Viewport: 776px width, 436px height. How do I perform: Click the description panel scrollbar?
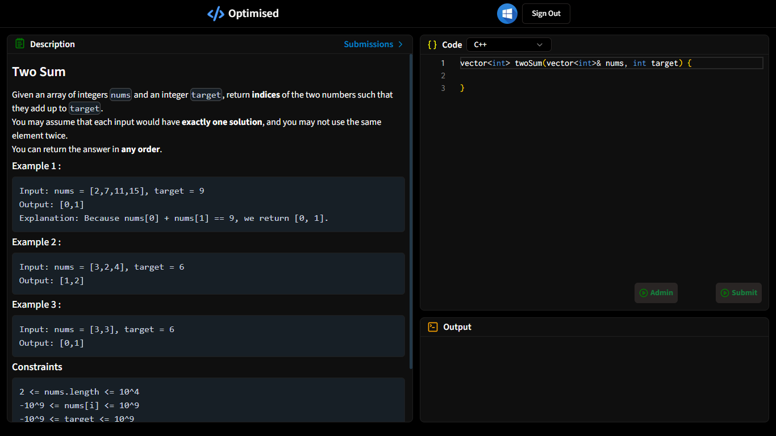pyautogui.click(x=411, y=211)
